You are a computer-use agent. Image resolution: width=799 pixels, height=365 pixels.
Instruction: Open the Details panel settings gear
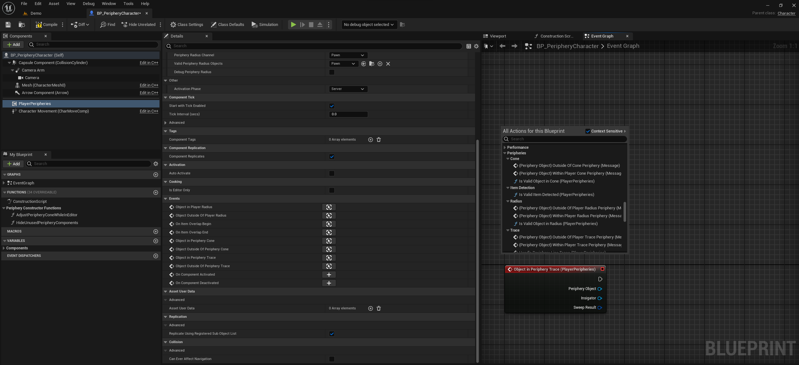tap(476, 46)
